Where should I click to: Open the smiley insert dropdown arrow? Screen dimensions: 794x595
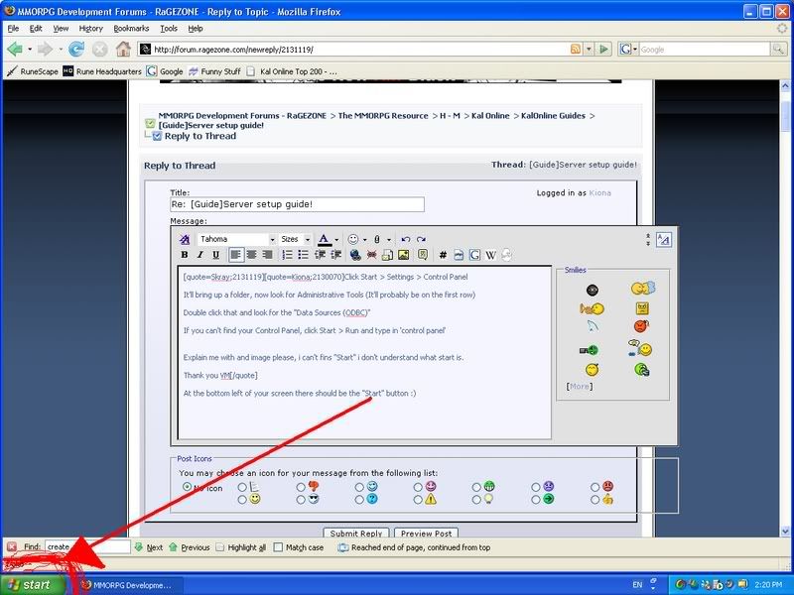tap(365, 239)
